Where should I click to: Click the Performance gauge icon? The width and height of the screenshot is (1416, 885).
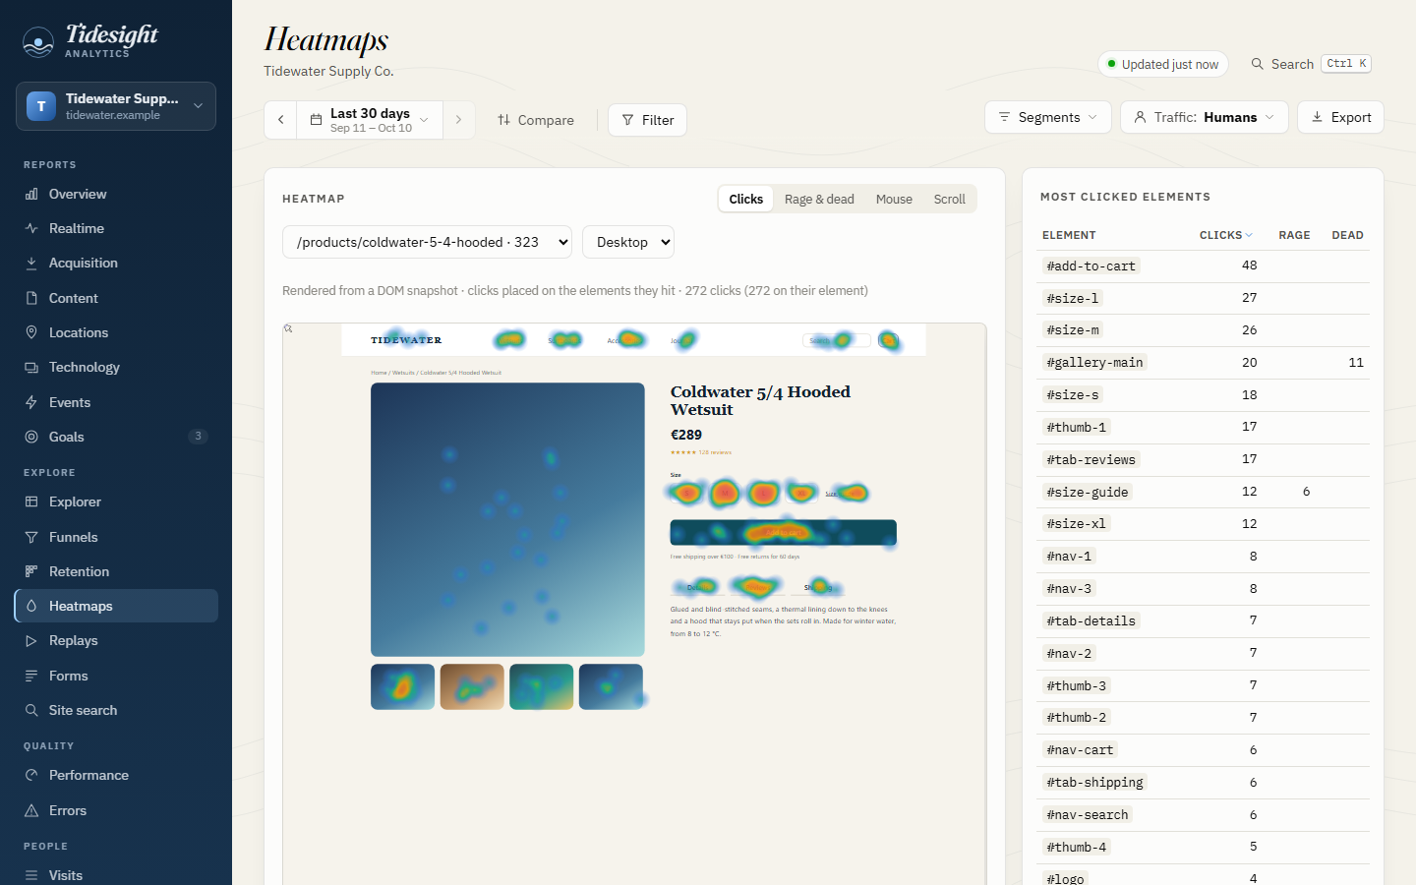click(31, 775)
